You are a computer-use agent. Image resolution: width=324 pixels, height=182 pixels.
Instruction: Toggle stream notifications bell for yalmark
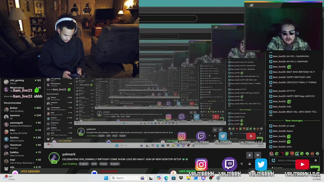[x=250, y=155]
